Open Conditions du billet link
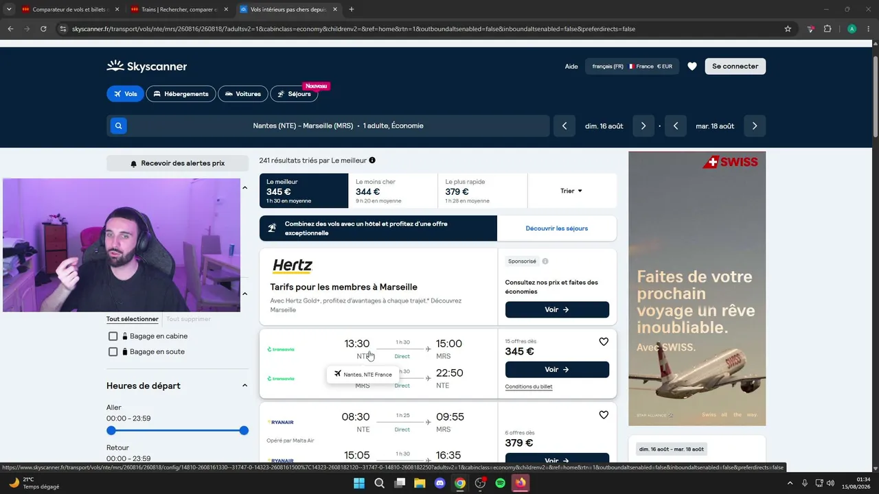This screenshot has height=494, width=879. tap(529, 387)
